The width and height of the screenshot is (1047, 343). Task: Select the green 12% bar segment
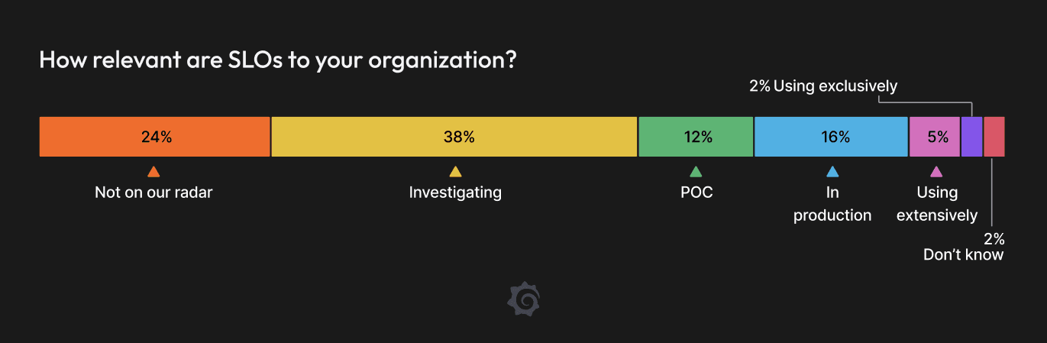[x=696, y=138]
